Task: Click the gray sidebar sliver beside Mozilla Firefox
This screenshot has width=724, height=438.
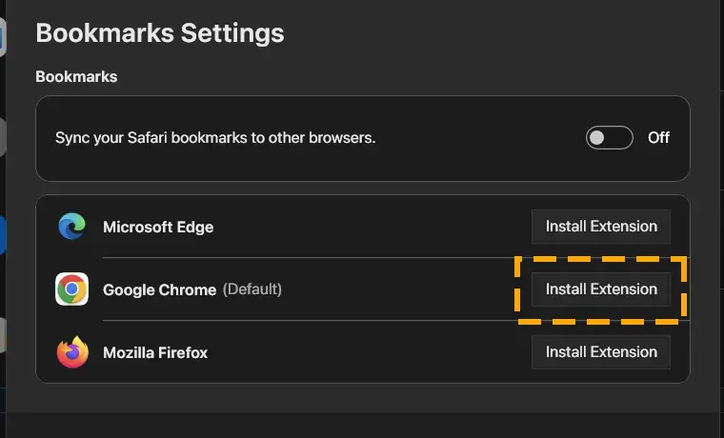Action: 2,335
